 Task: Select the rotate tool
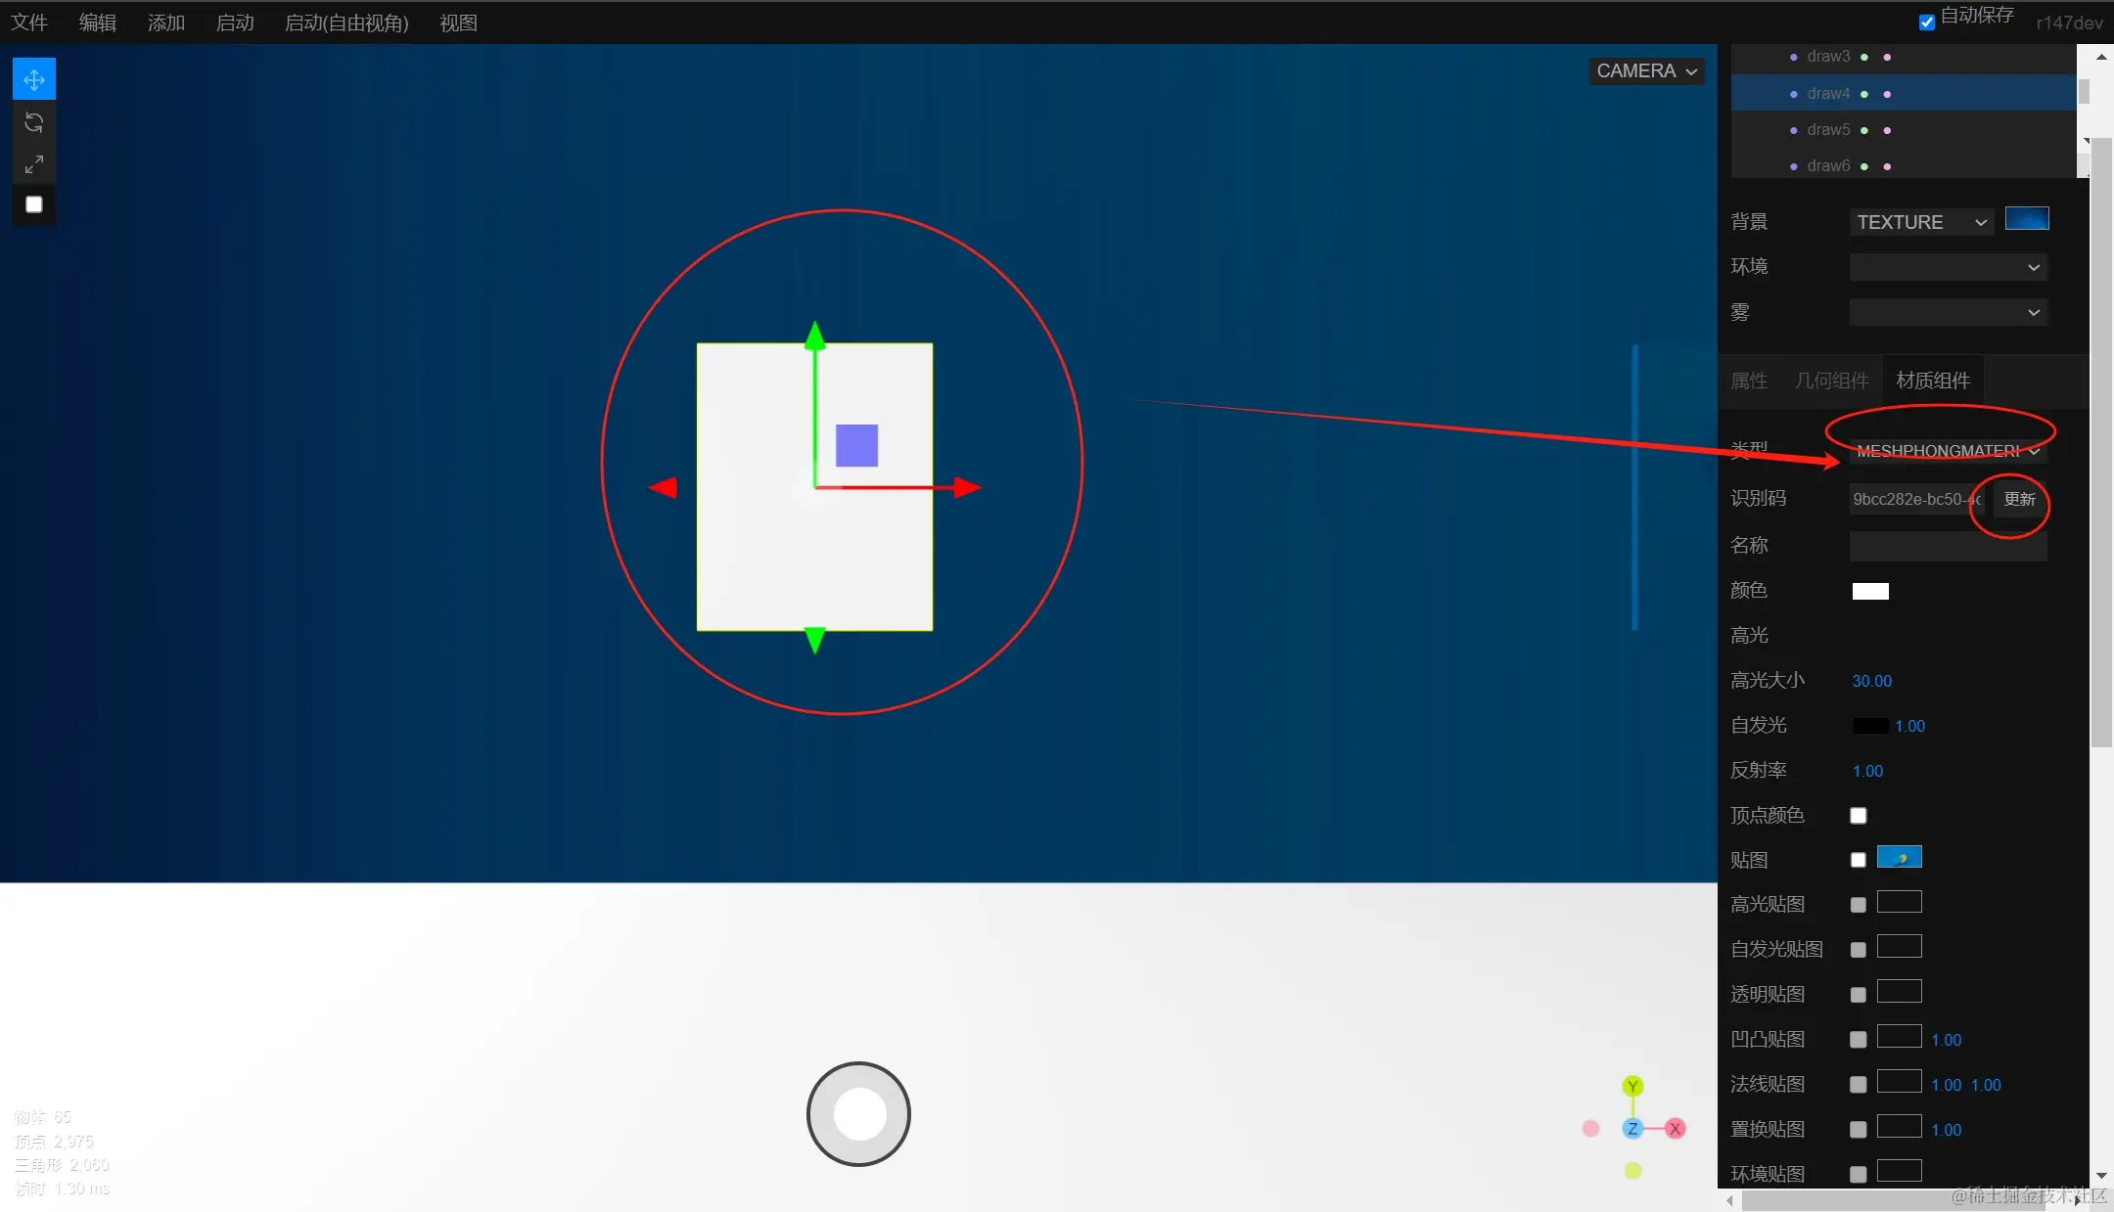(34, 122)
